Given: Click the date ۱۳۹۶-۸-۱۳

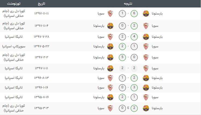Looking at the screenshot, I should pyautogui.click(x=41, y=78).
